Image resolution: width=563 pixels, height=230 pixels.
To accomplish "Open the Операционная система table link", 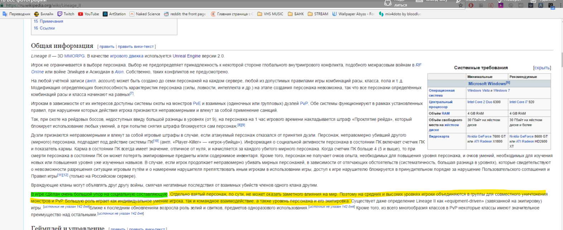I will (442, 93).
